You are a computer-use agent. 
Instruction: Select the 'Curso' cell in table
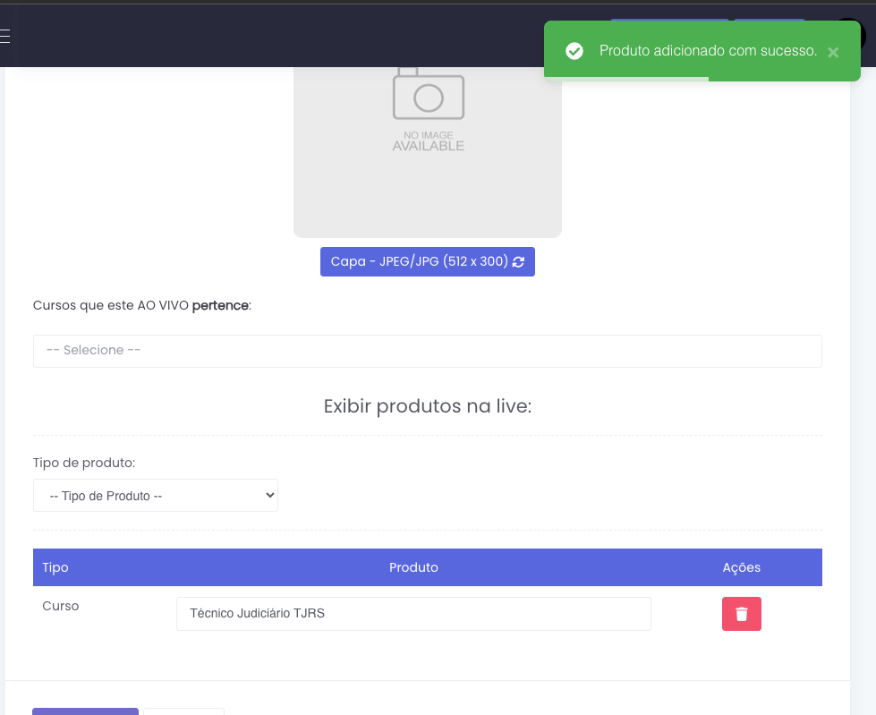pos(61,606)
